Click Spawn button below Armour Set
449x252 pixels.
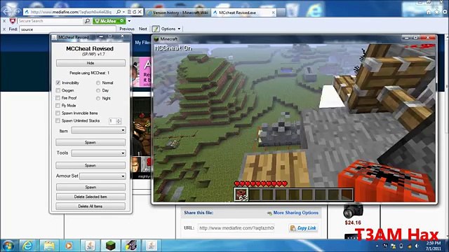(91, 187)
